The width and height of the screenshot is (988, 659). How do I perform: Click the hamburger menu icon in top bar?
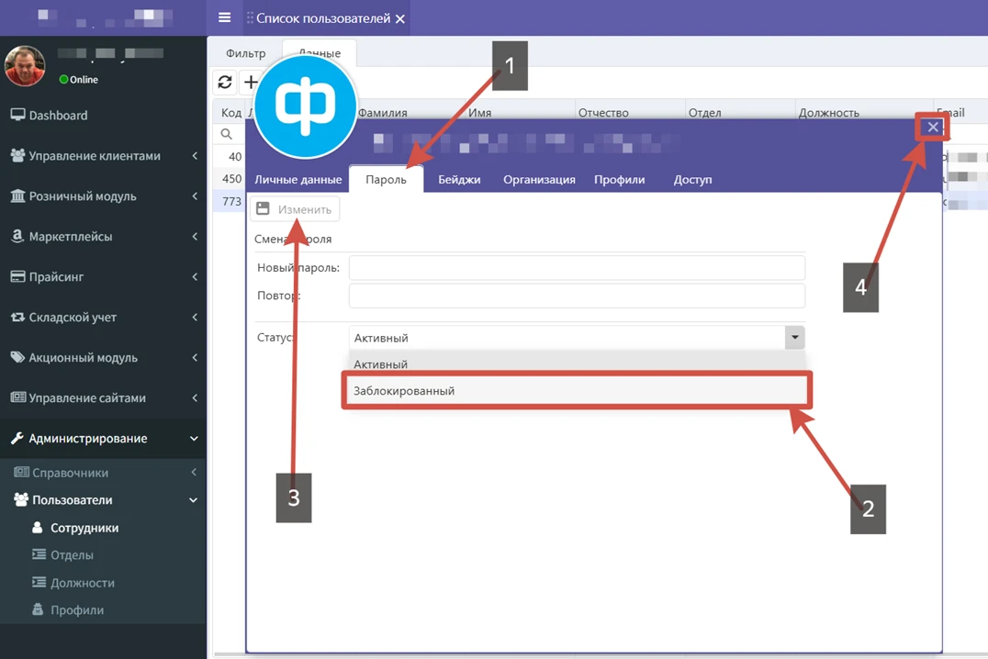224,17
